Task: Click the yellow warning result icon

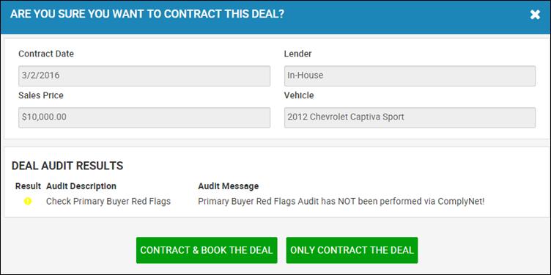Action: (28, 202)
